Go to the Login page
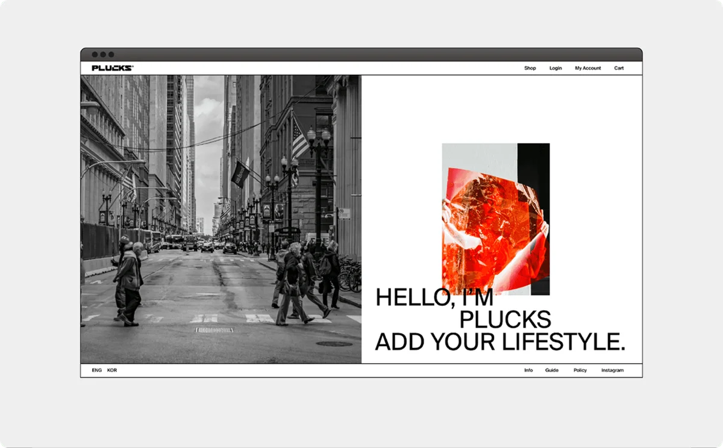This screenshot has height=448, width=723. point(556,69)
